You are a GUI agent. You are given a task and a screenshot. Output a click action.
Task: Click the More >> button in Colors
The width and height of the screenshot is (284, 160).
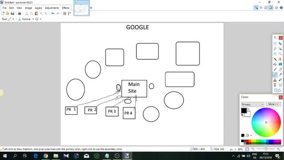click(x=273, y=104)
